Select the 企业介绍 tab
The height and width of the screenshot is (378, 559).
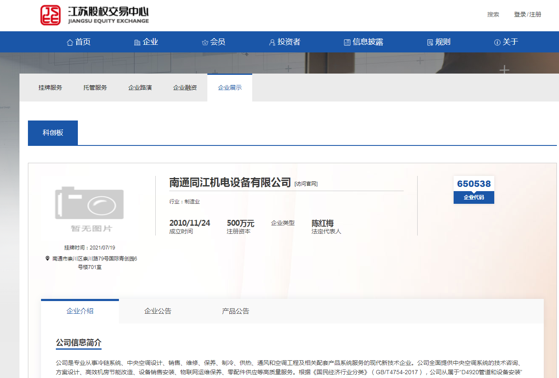tap(80, 311)
